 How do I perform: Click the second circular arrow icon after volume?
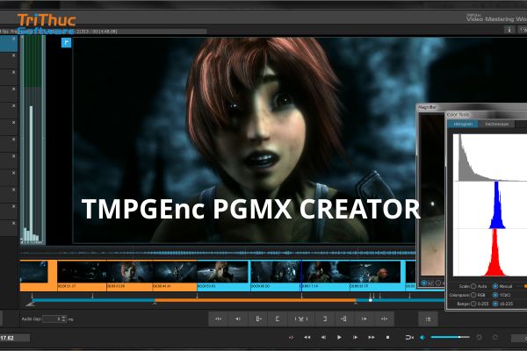point(495,337)
